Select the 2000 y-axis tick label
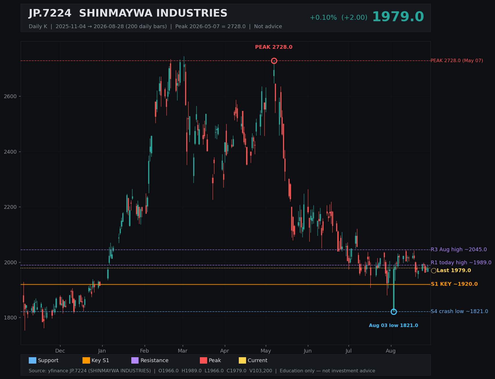495x379 pixels. (x=10, y=263)
